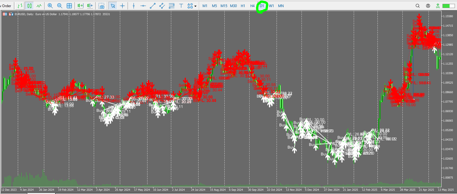Select the M15 timeframe
The image size is (457, 194).
click(x=224, y=6)
